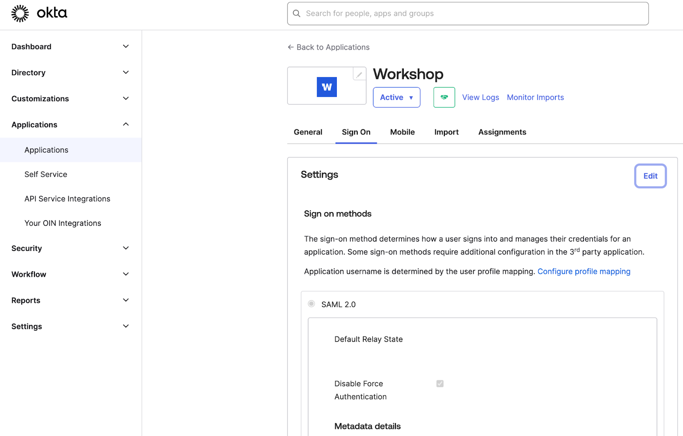
Task: Click the SAML 2.0 label text
Action: click(x=339, y=304)
